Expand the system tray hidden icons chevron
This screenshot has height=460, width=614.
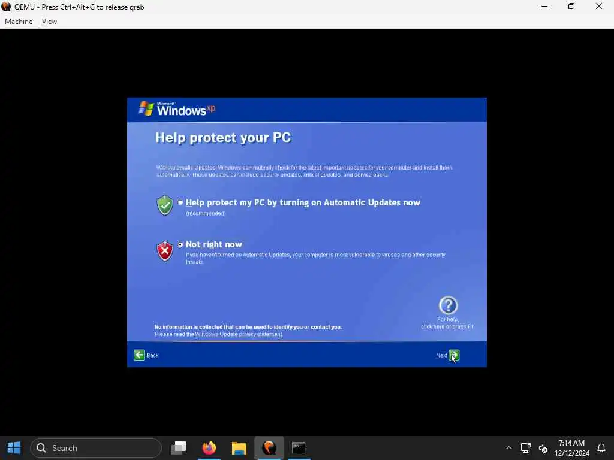click(508, 448)
